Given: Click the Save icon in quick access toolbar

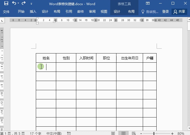Looking at the screenshot, I should [6, 3].
